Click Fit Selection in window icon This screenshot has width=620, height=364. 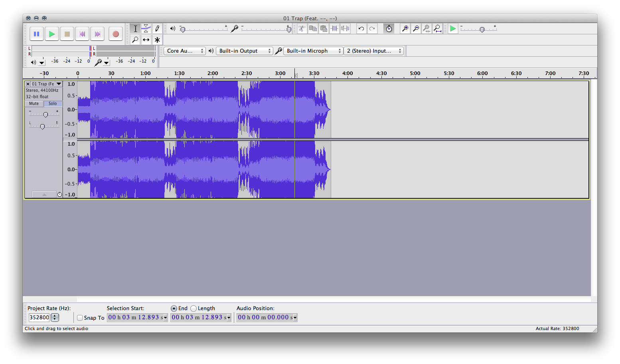tap(426, 29)
